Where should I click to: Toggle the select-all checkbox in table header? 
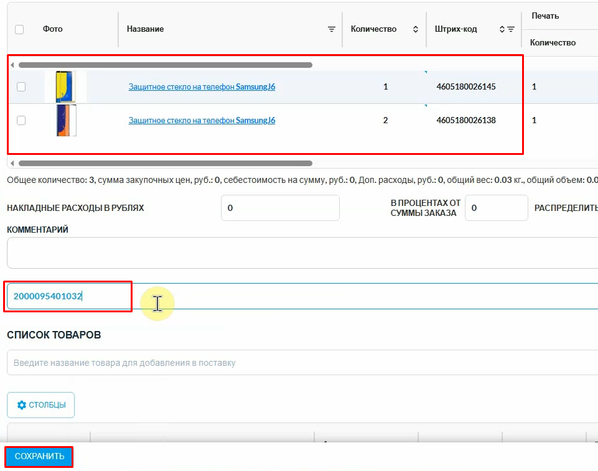point(19,29)
